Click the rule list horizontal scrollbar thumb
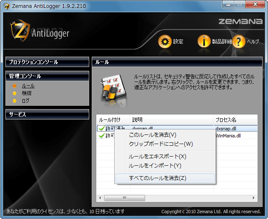 (125, 198)
